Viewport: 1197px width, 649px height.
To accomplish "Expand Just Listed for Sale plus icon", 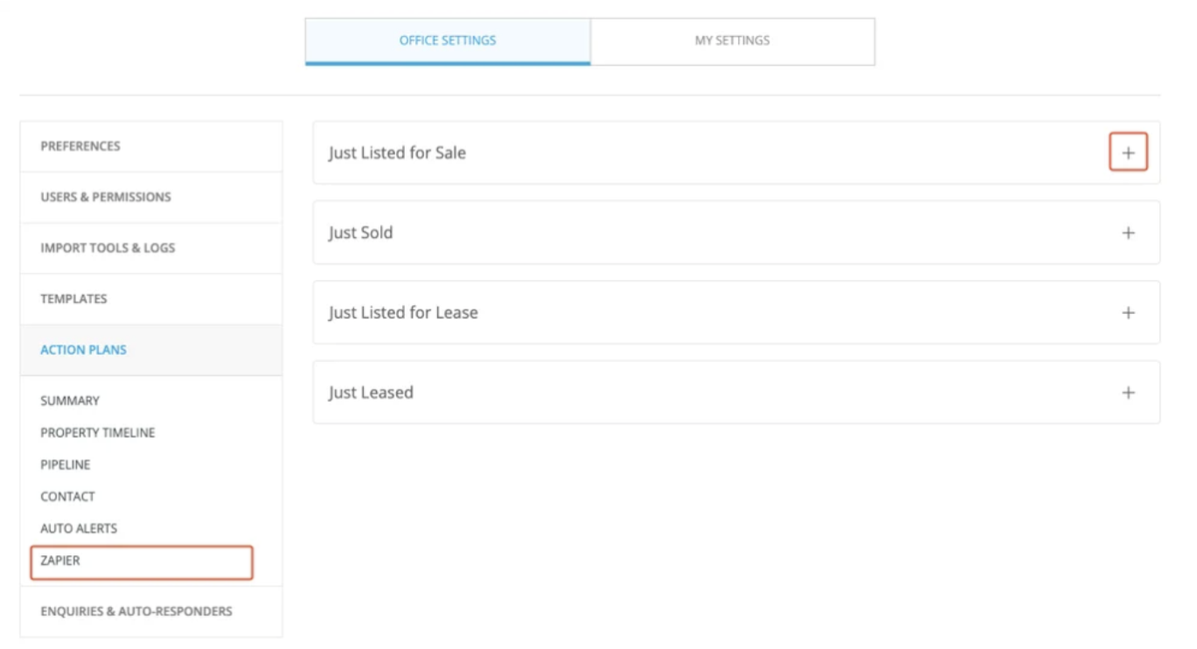I will coord(1128,153).
